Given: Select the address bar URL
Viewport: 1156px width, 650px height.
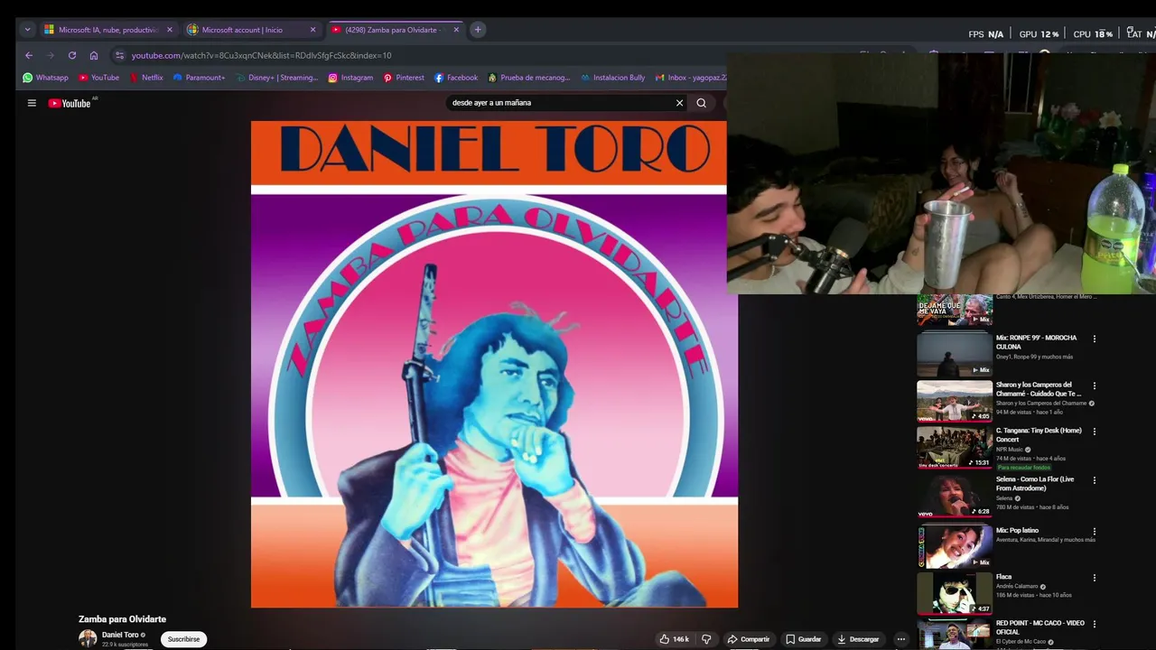Looking at the screenshot, I should pyautogui.click(x=261, y=55).
